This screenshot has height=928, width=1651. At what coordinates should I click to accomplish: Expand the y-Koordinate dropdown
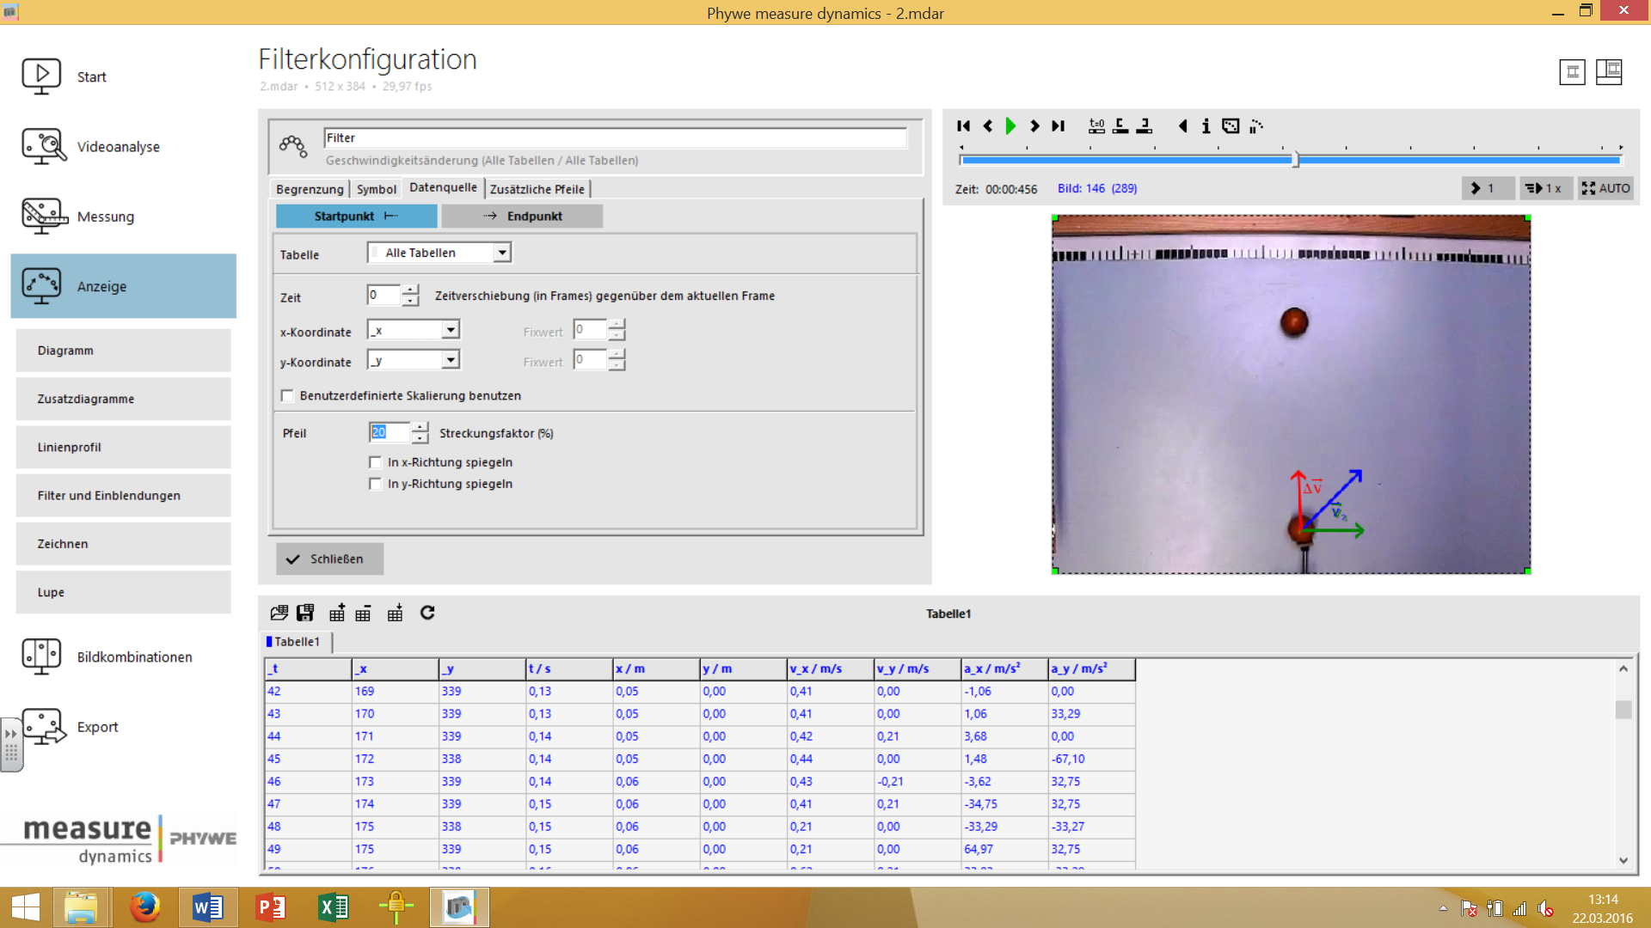(x=451, y=360)
